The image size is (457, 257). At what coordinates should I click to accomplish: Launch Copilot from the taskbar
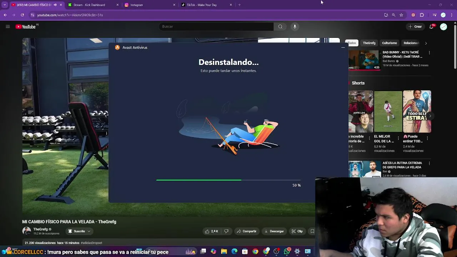point(214,252)
